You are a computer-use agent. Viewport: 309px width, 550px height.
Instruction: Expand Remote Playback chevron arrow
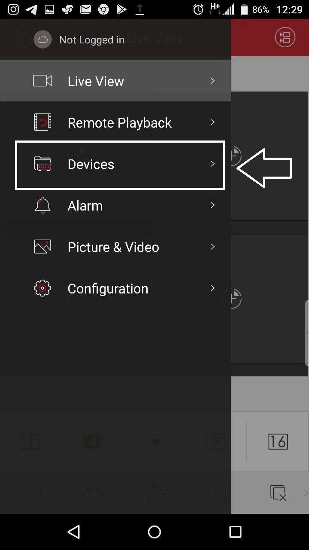212,122
